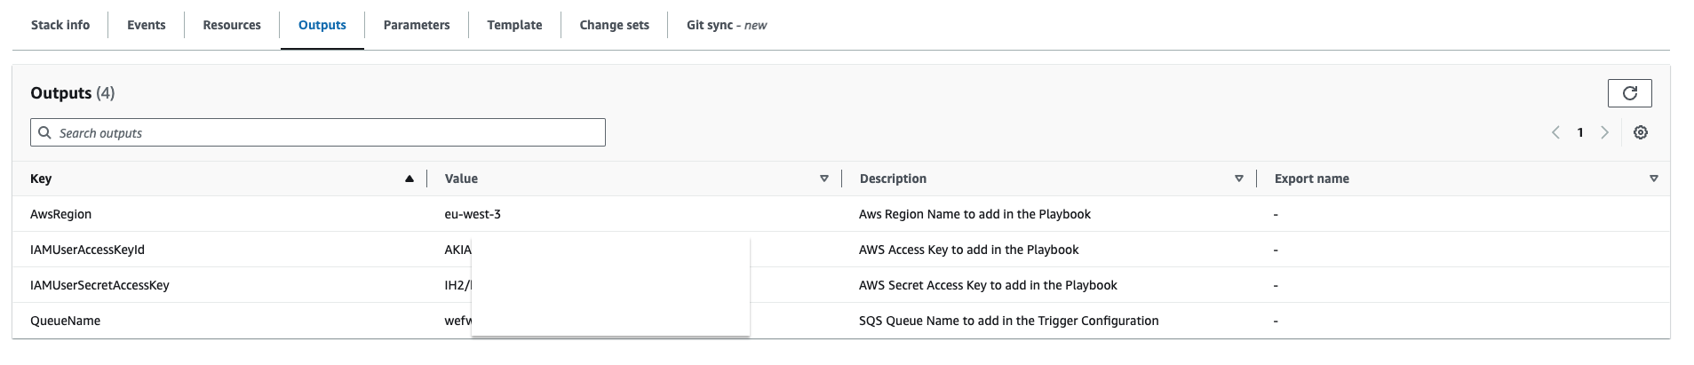View the Template tab
This screenshot has height=365, width=1694.
514,25
